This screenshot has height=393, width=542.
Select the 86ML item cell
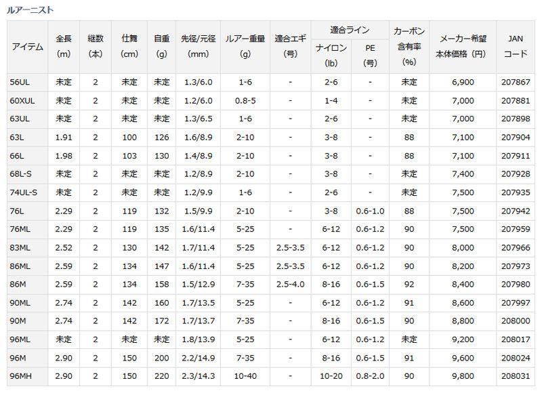coord(27,266)
